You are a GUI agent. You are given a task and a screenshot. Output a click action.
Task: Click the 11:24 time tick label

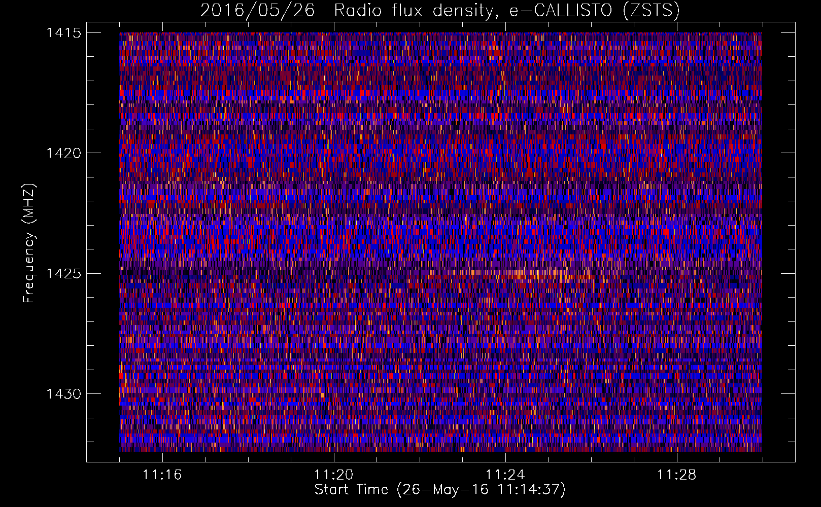pyautogui.click(x=505, y=475)
